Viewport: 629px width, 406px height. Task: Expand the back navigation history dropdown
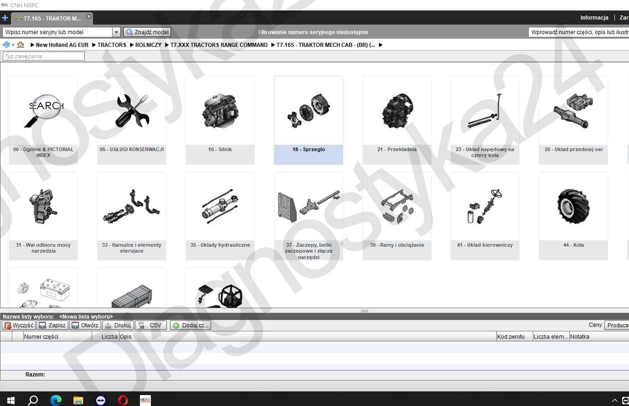point(13,45)
